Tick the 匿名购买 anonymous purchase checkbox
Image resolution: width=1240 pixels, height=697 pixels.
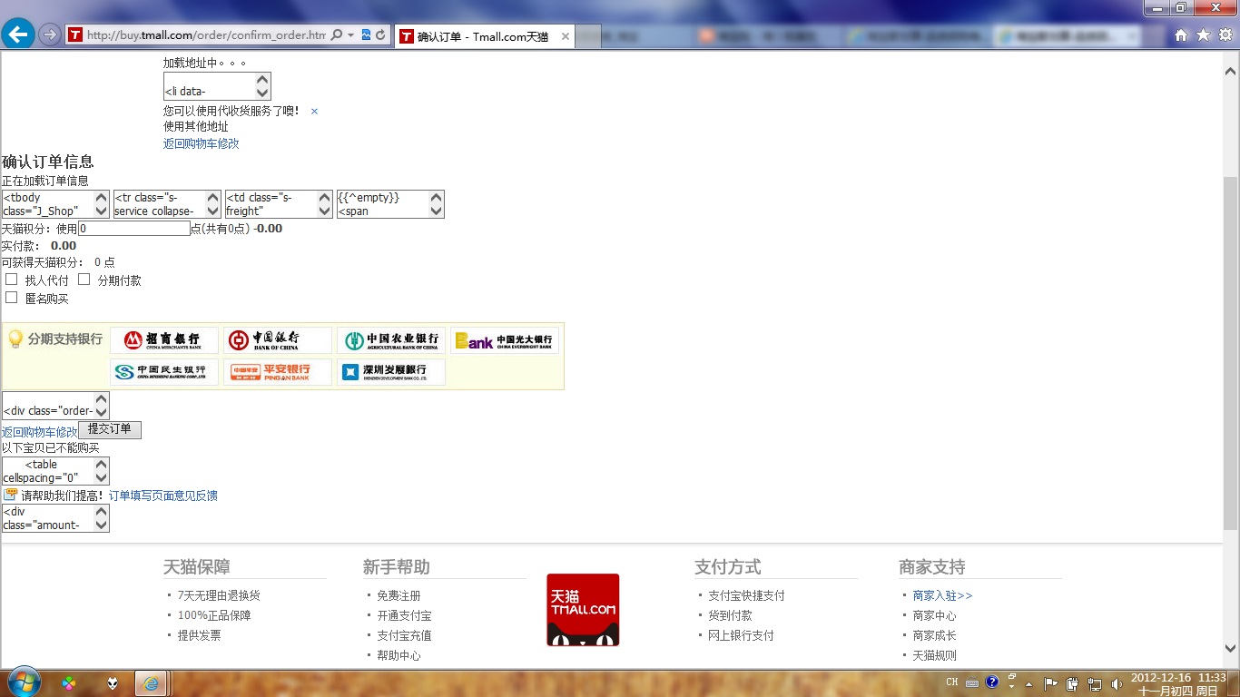click(x=12, y=297)
